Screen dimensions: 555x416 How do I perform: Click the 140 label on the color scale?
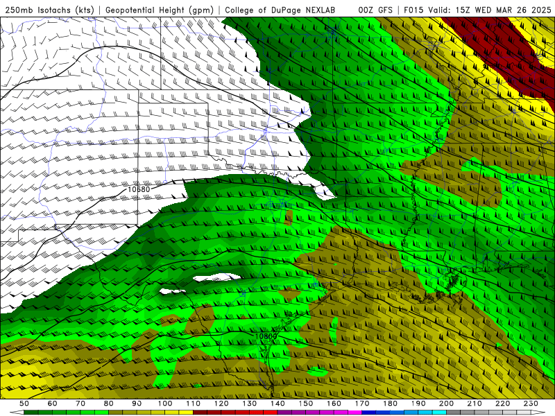[277, 404]
